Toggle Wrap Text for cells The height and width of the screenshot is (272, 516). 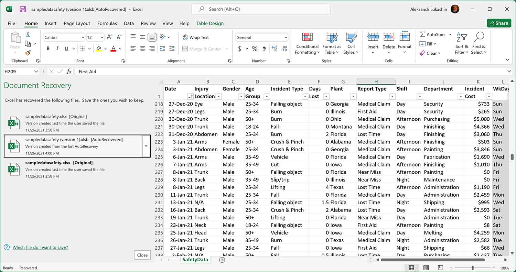click(x=196, y=37)
